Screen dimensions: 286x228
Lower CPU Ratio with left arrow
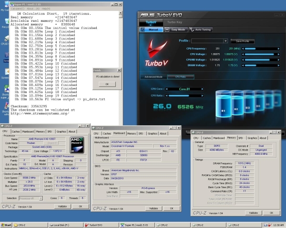(x=167, y=95)
